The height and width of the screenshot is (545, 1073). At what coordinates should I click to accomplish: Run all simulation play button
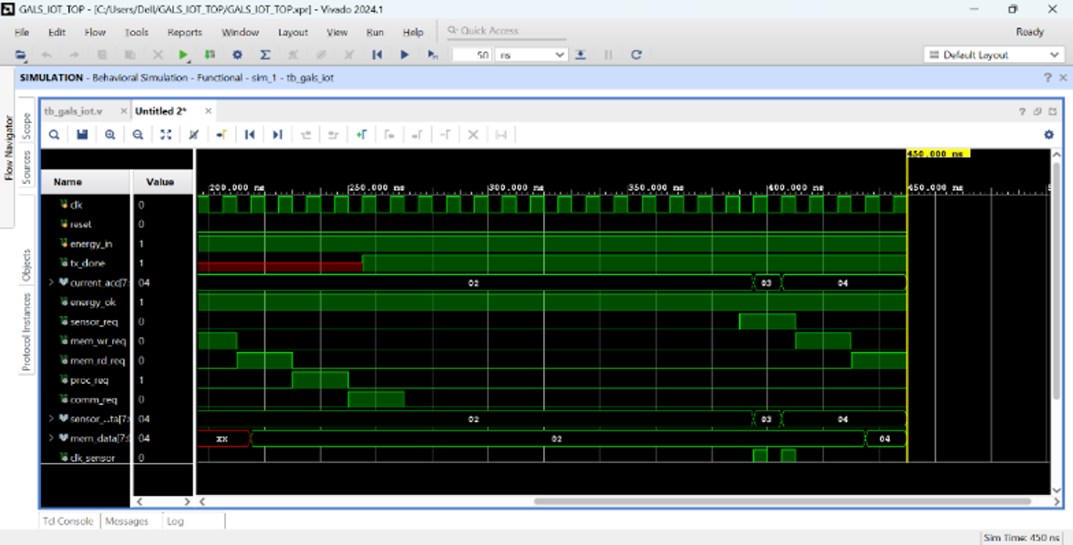point(405,55)
